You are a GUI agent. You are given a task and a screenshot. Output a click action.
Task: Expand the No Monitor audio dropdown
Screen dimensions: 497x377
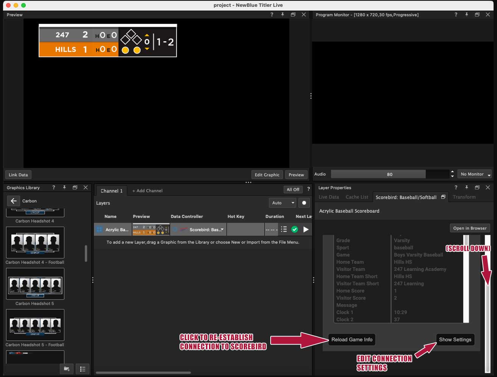475,174
